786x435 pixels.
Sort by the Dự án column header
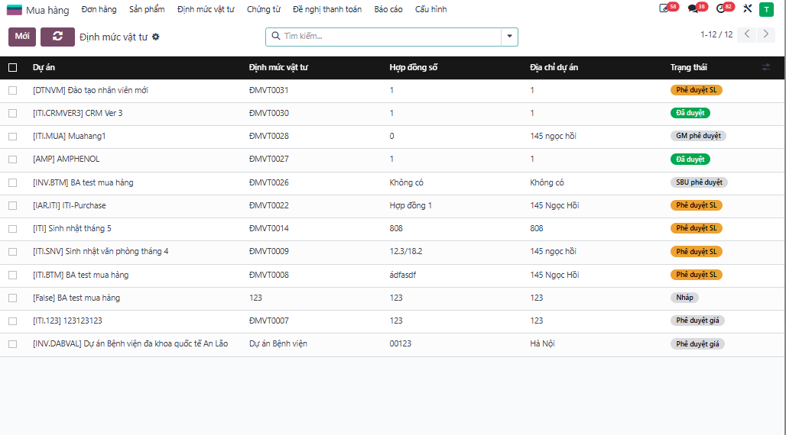click(44, 68)
